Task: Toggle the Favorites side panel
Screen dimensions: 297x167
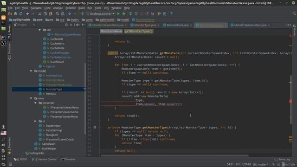Action: [9, 145]
